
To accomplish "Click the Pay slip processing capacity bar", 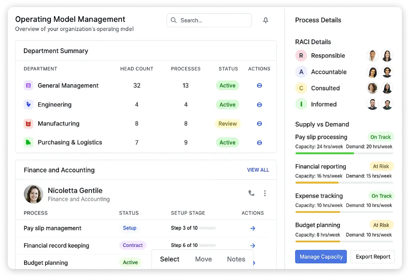I will click(344, 153).
